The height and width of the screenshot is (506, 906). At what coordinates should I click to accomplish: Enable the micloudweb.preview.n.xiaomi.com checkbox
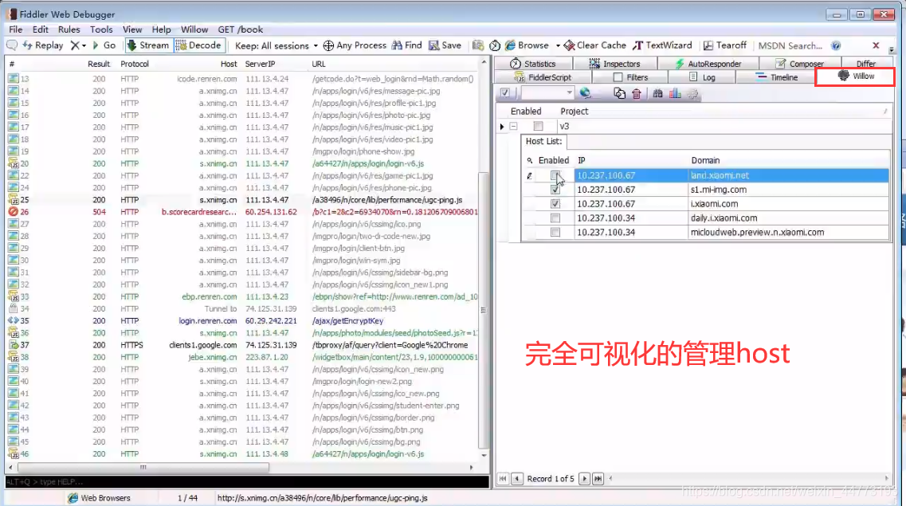555,232
